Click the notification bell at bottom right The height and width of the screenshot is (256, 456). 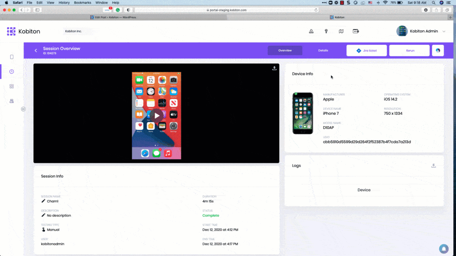[444, 248]
